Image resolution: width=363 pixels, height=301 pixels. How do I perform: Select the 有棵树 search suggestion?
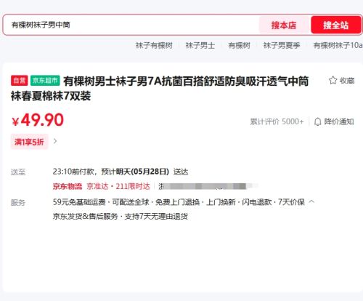coord(239,45)
